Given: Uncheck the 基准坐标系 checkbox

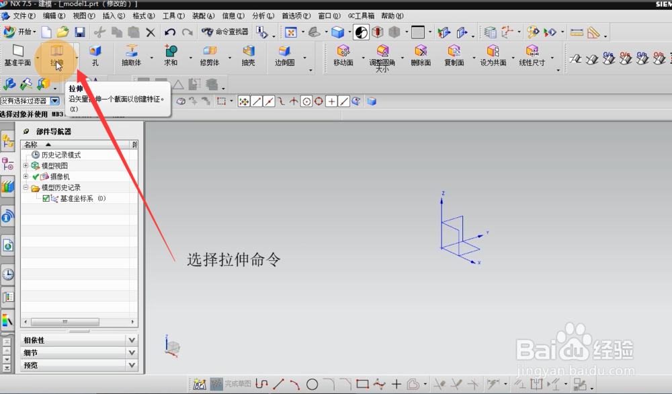Looking at the screenshot, I should pyautogui.click(x=46, y=198).
